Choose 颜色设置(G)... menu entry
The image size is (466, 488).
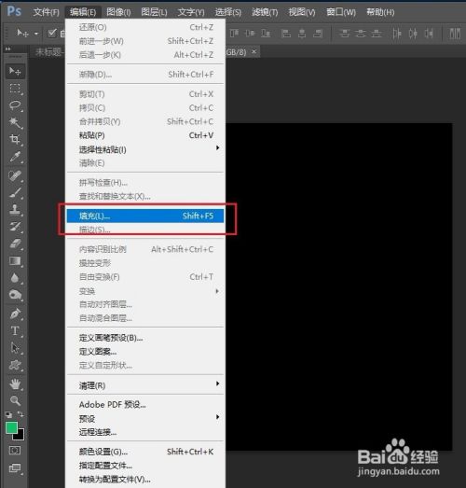145,452
